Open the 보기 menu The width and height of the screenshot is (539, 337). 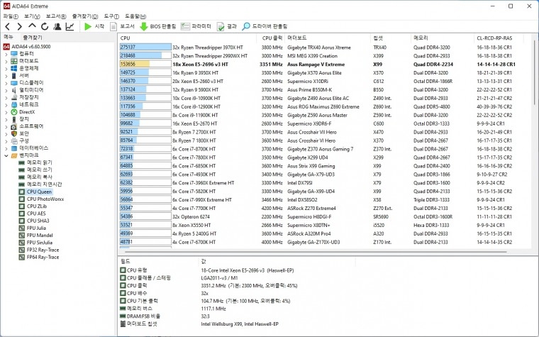pyautogui.click(x=32, y=16)
